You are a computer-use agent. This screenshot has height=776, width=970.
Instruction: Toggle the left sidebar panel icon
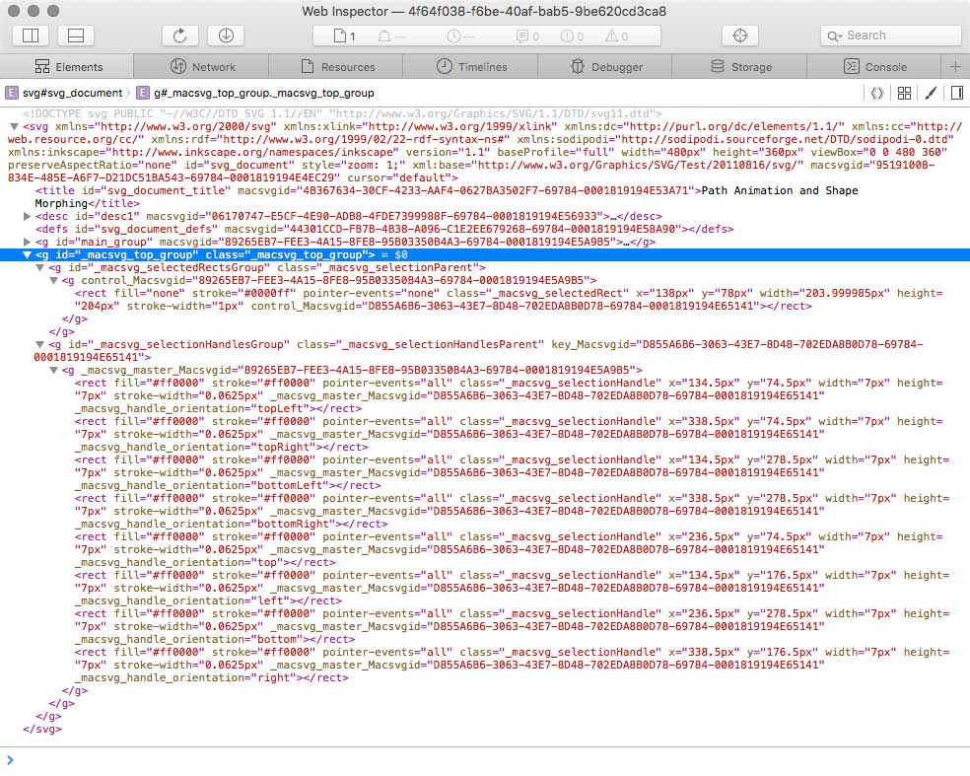30,35
